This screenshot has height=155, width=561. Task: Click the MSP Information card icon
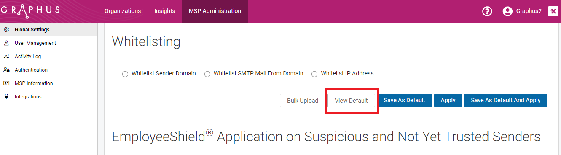[x=6, y=83]
